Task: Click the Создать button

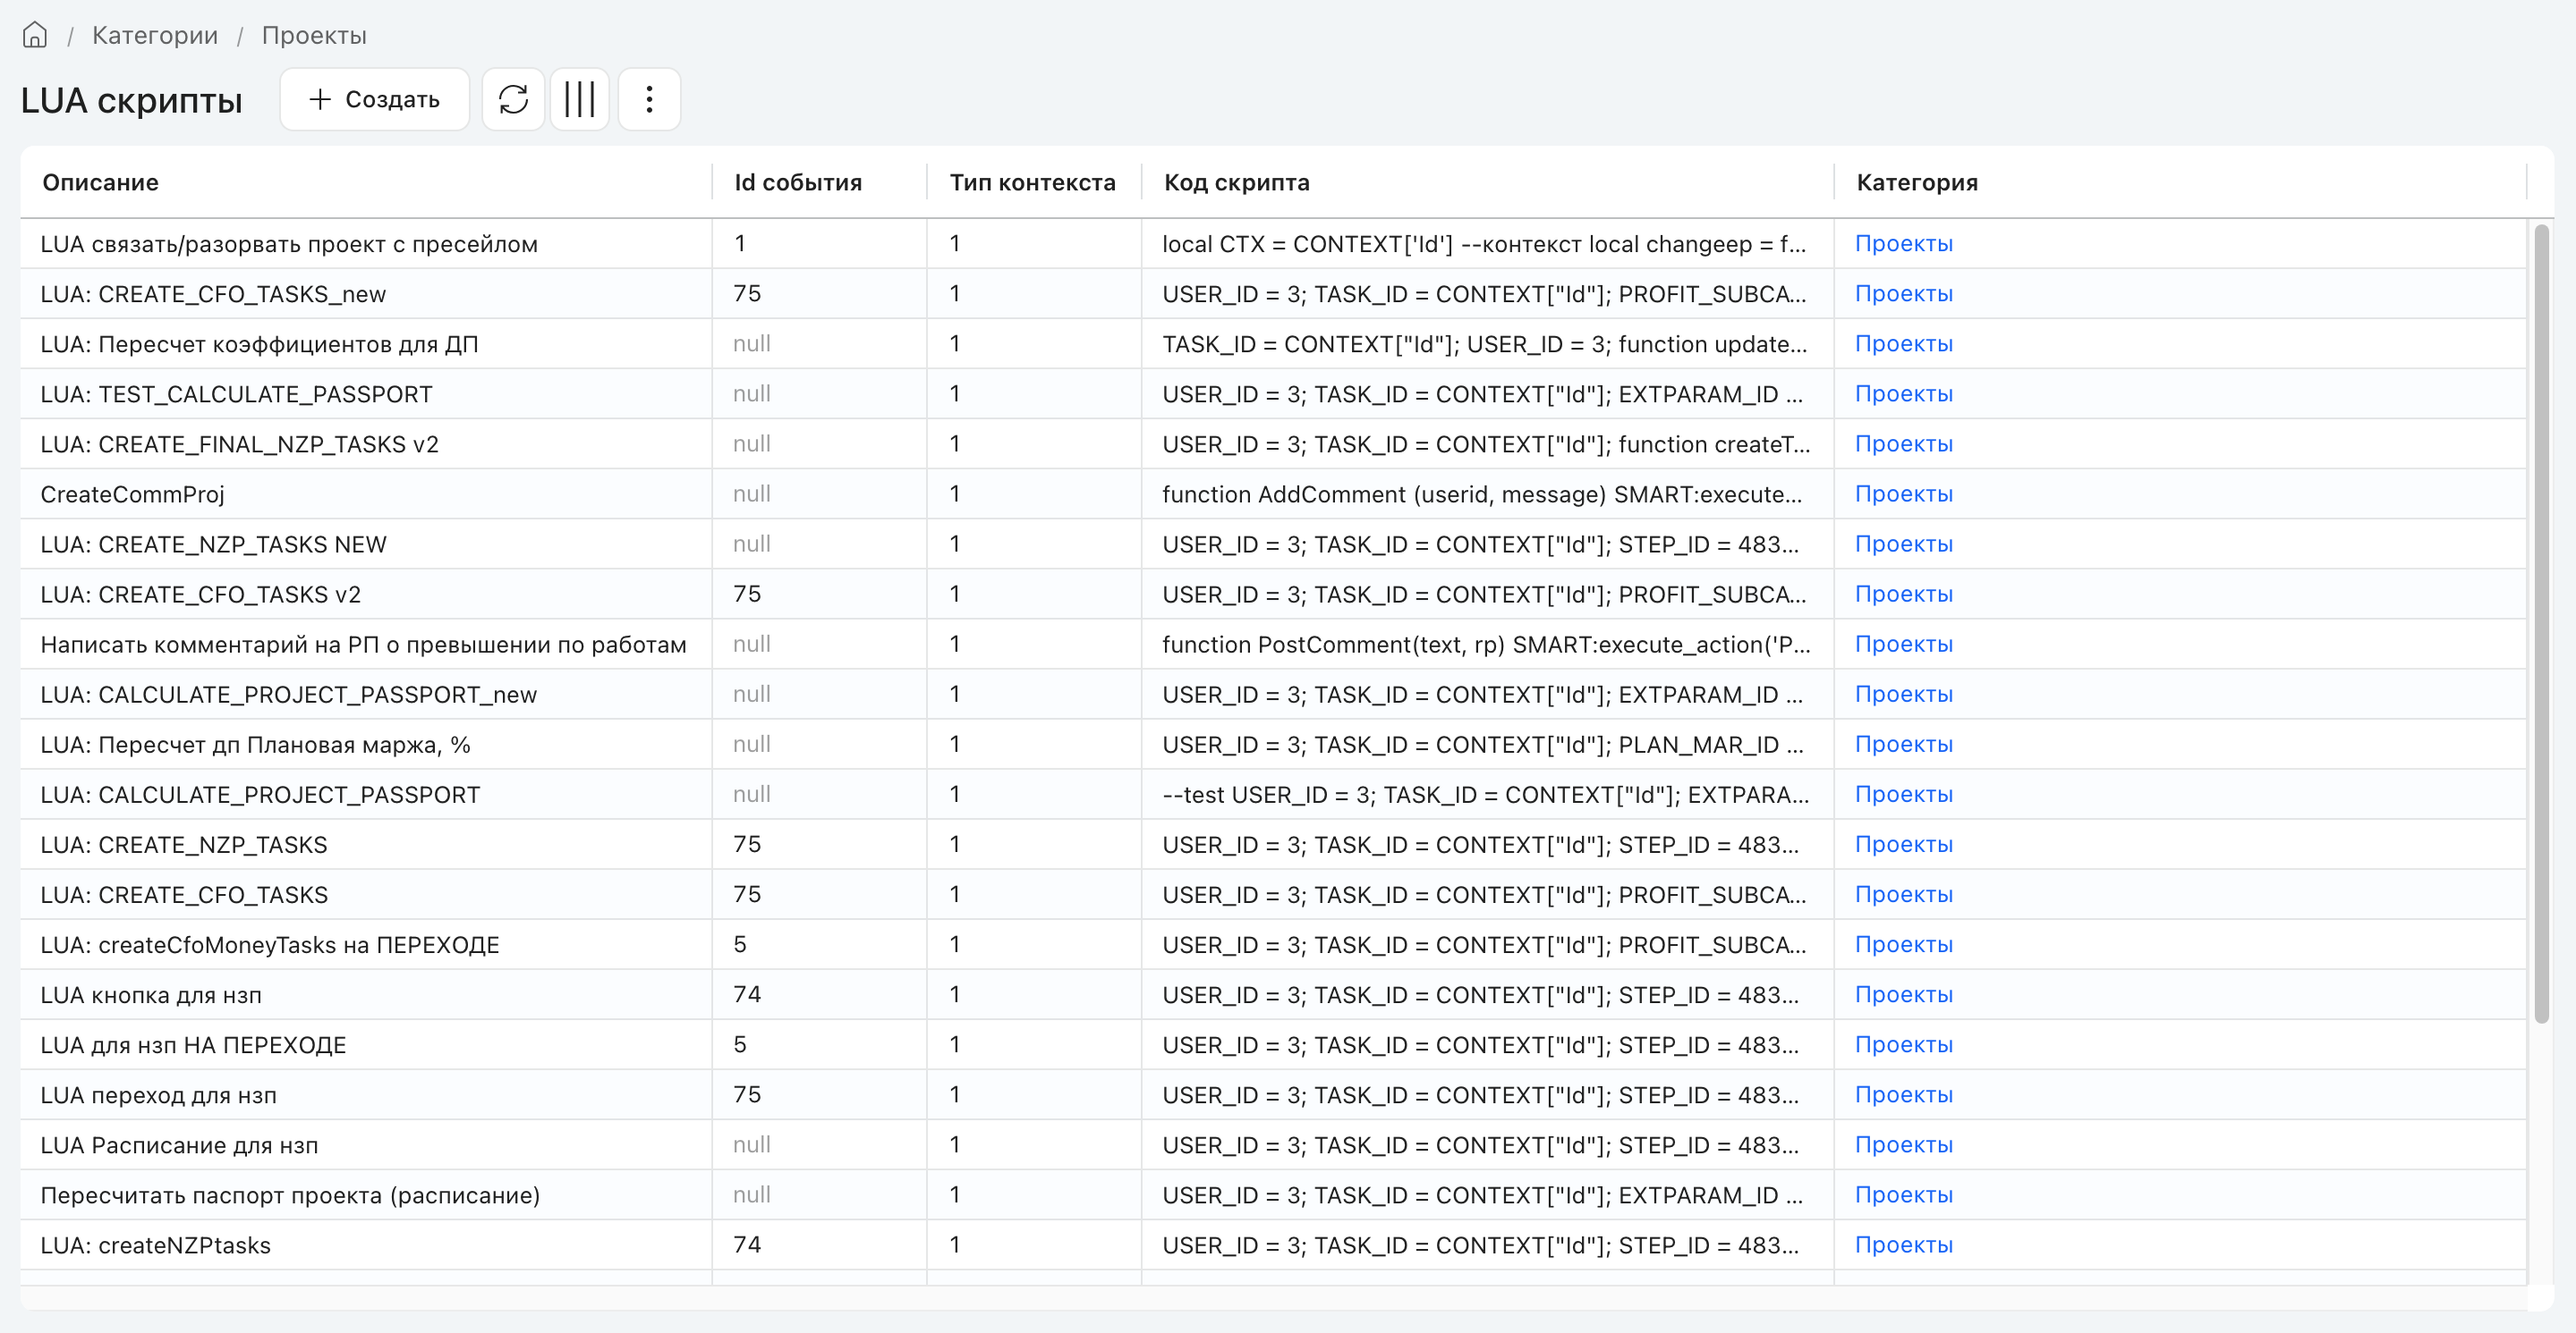Action: [x=374, y=99]
